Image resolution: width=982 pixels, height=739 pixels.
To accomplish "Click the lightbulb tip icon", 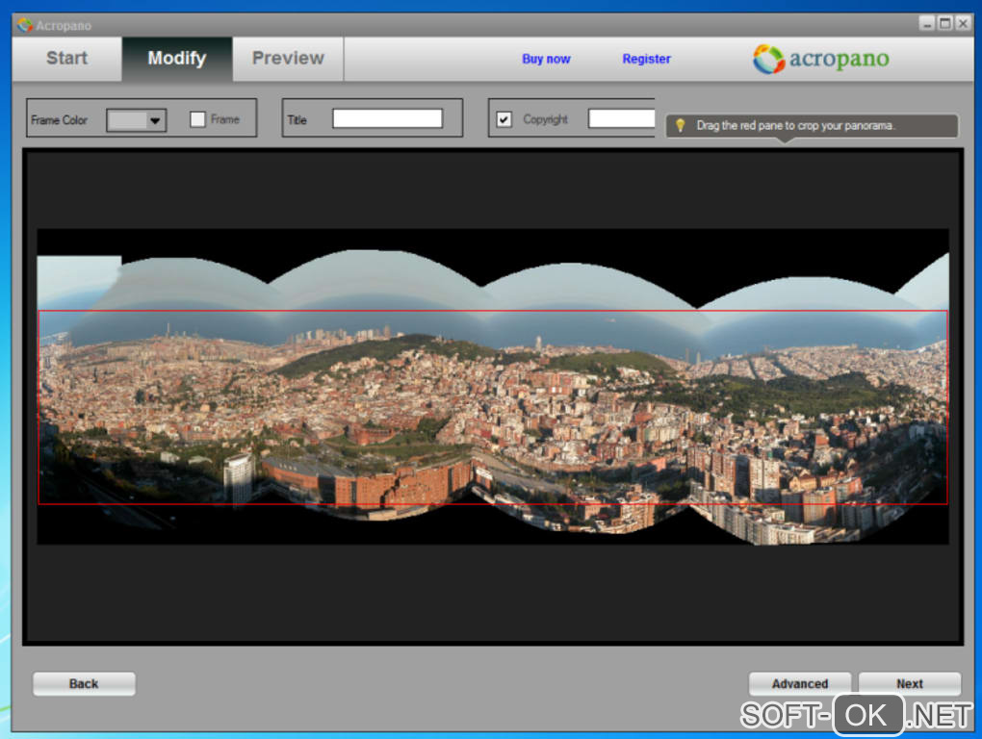I will pos(680,126).
